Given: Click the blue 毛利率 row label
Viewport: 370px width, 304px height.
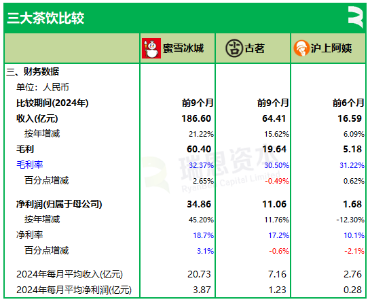Looking at the screenshot, I should [29, 165].
